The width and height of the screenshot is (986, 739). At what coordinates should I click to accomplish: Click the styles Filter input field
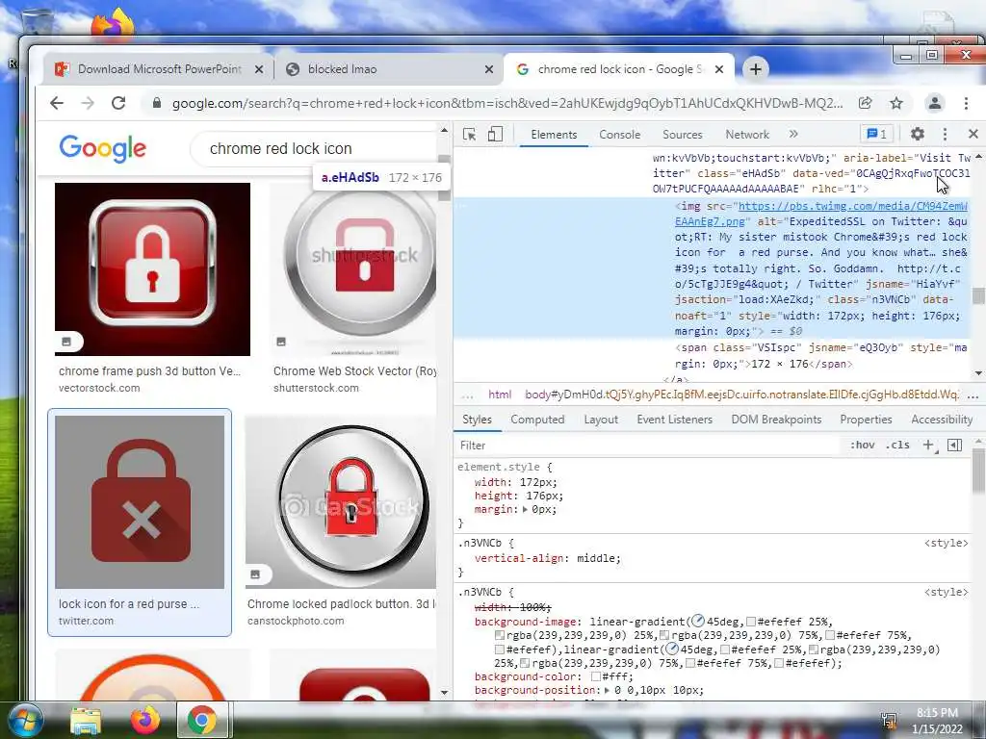click(x=648, y=446)
